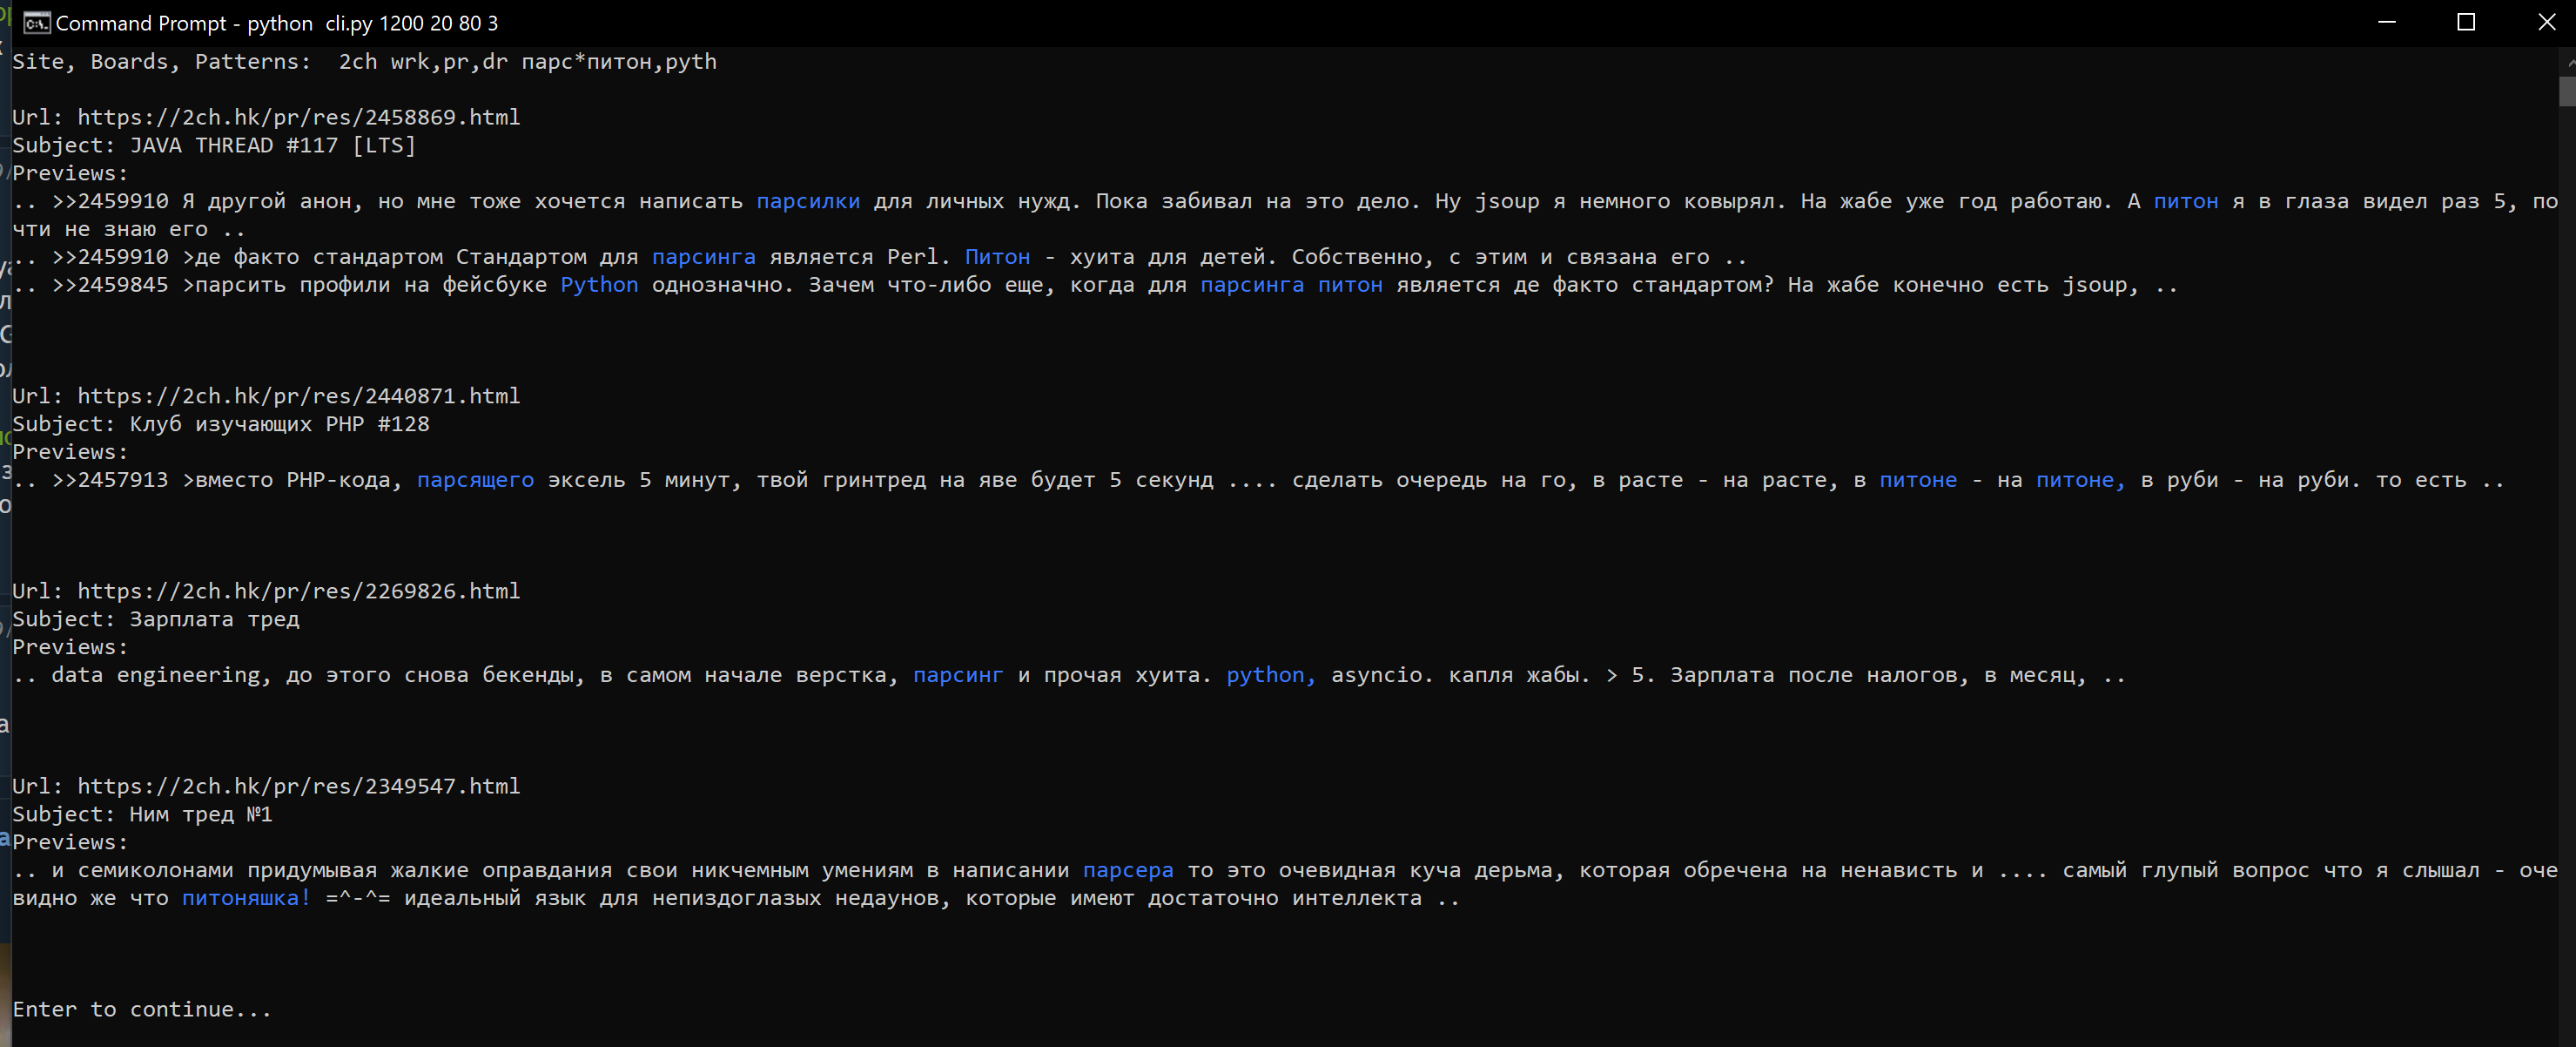The height and width of the screenshot is (1047, 2576).
Task: Click post reference '>>2457913'
Action: click(110, 481)
